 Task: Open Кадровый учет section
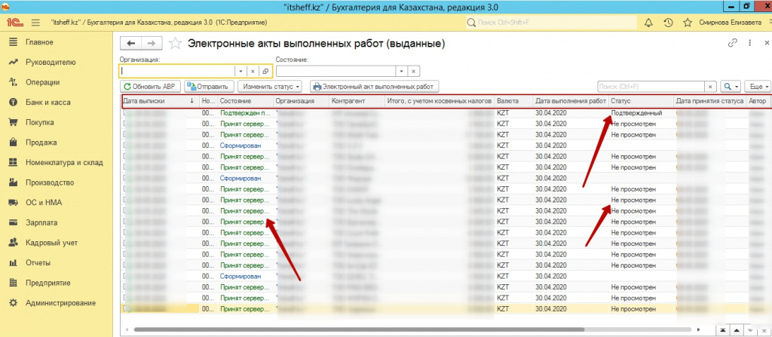51,243
